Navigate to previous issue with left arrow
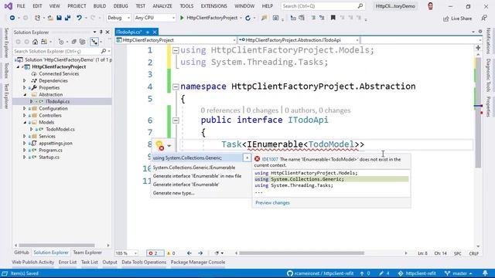The width and height of the screenshot is (495, 278). 189,253
